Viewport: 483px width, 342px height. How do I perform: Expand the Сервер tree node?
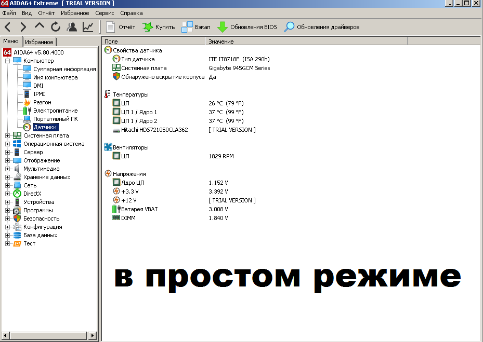click(x=7, y=152)
